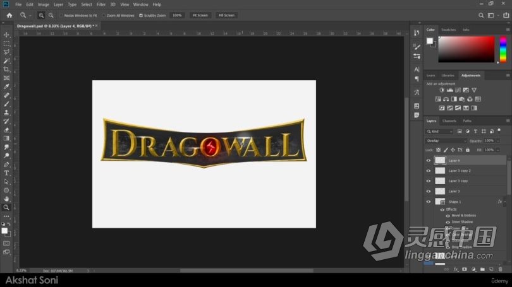The width and height of the screenshot is (512, 287).
Task: Select the Hand tool
Action: pos(6,199)
